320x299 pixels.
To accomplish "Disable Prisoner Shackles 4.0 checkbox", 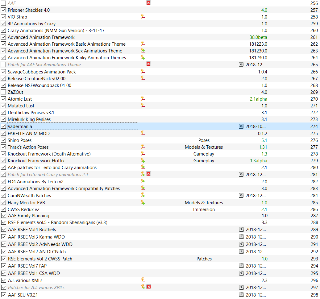I will [3, 10].
